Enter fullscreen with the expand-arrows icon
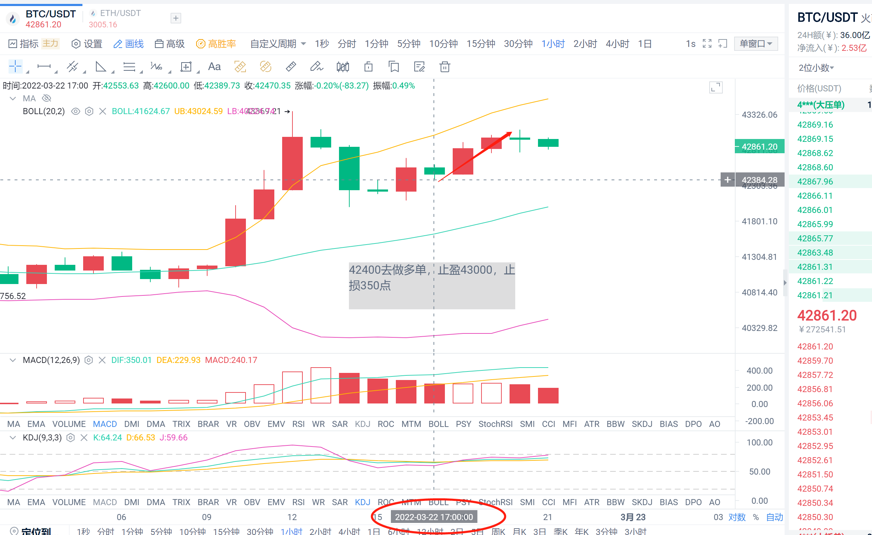872x535 pixels. click(x=707, y=44)
